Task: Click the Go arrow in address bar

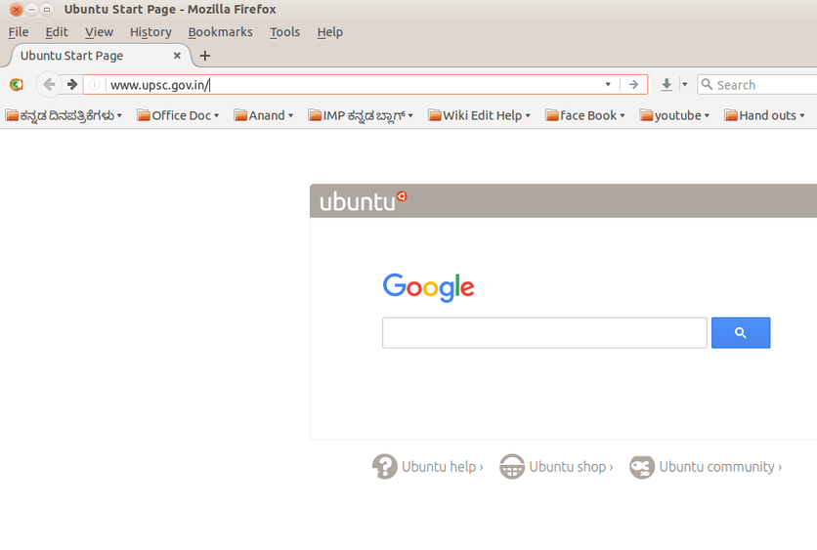Action: point(633,85)
